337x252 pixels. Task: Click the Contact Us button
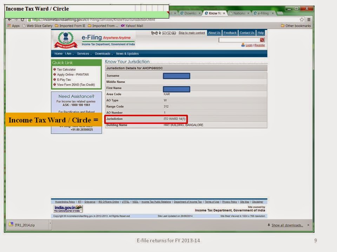[x=247, y=33]
